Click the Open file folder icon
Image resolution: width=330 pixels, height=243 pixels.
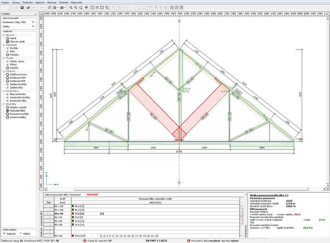(x=17, y=7)
